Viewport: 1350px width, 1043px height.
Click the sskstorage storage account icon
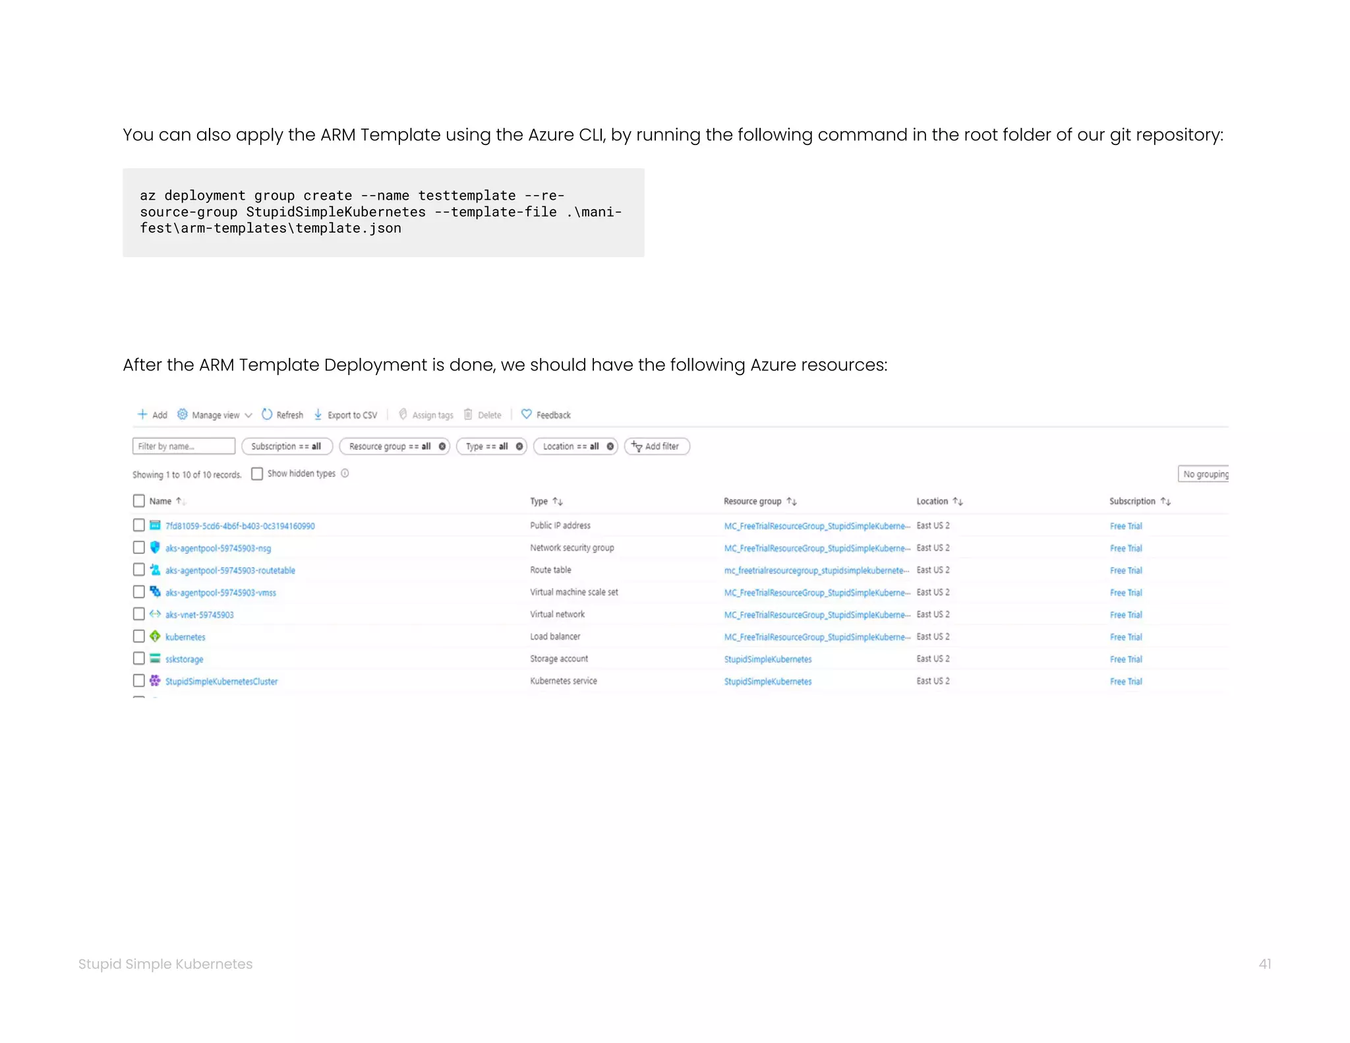(155, 658)
